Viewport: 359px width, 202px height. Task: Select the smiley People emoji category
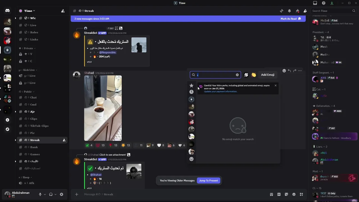192,159
